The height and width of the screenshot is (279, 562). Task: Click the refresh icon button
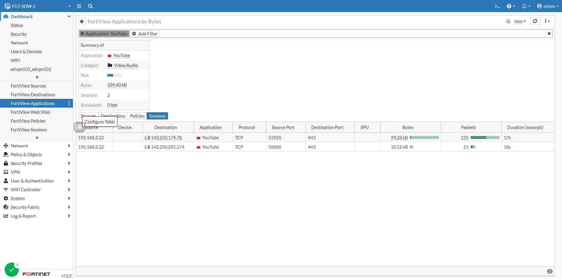click(x=535, y=21)
